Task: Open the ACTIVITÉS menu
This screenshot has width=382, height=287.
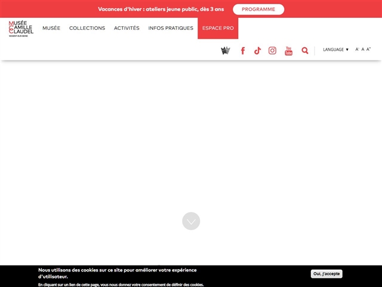Action: click(x=127, y=28)
